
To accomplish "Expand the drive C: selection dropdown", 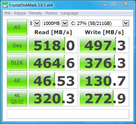I will point(100,23).
